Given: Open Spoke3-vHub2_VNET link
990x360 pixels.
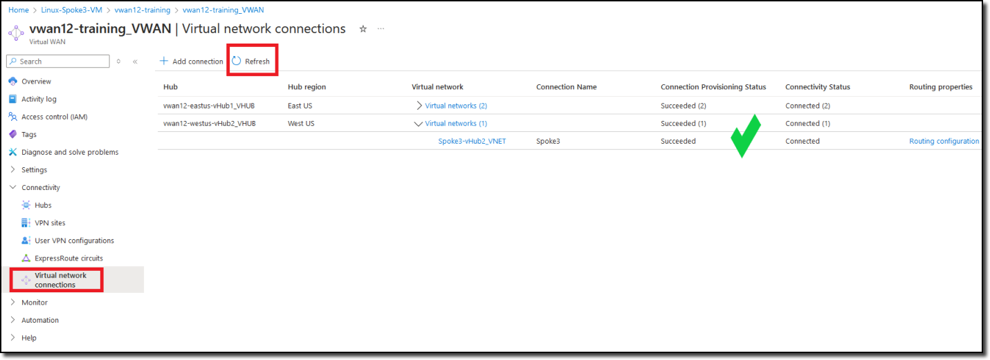Looking at the screenshot, I should (x=472, y=141).
